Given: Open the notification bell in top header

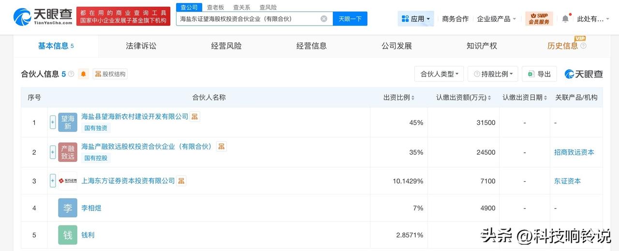Looking at the screenshot, I should tap(565, 19).
